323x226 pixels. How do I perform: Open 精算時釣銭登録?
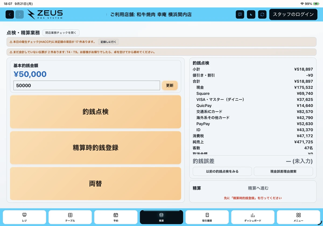click(96, 148)
